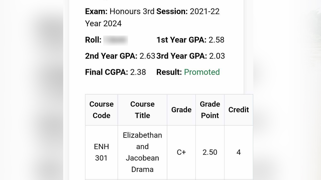Click the Credit column header
The image size is (321, 180).
tap(238, 110)
